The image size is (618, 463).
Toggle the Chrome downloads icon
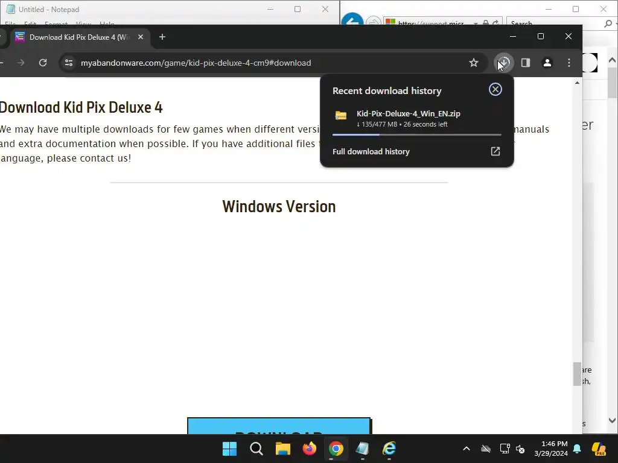[504, 63]
